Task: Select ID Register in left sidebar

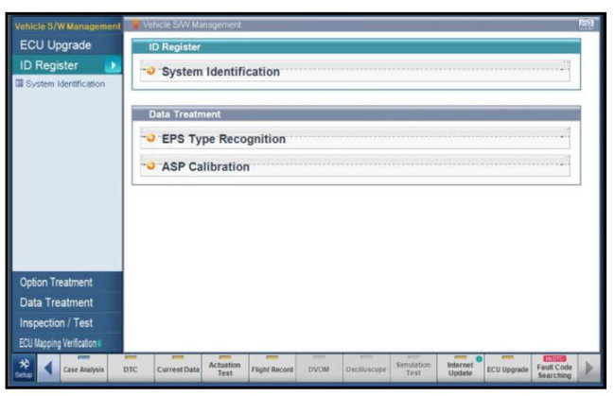Action: (67, 65)
